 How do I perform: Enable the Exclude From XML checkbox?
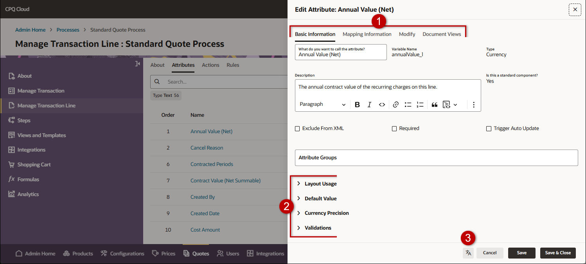click(x=297, y=128)
